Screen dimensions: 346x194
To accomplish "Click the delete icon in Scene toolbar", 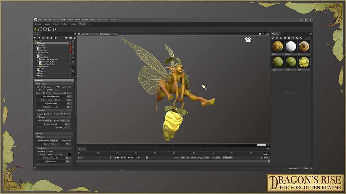I will (75, 38).
